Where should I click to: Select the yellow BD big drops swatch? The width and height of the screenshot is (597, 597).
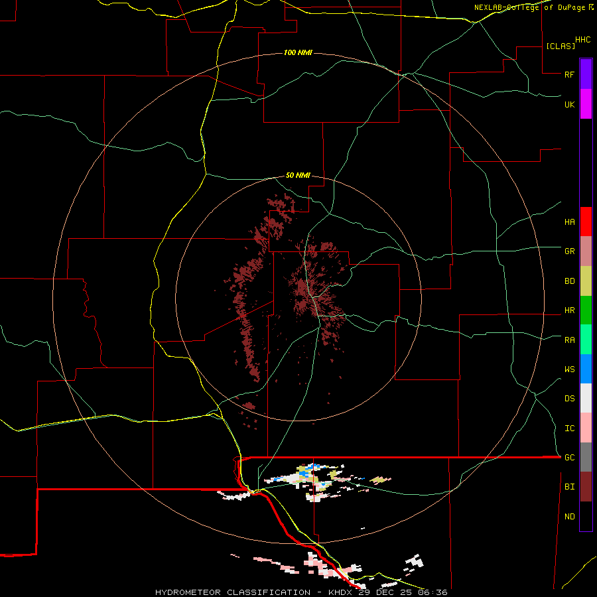[586, 281]
